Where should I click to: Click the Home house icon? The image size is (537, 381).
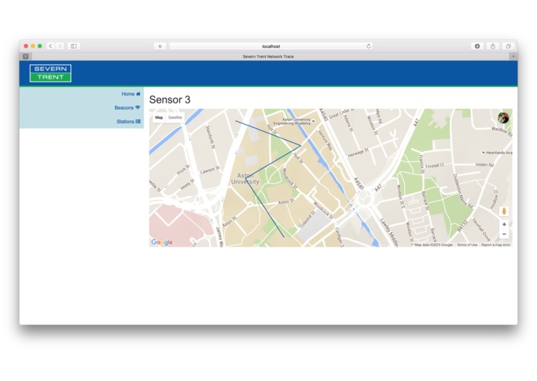pyautogui.click(x=138, y=94)
